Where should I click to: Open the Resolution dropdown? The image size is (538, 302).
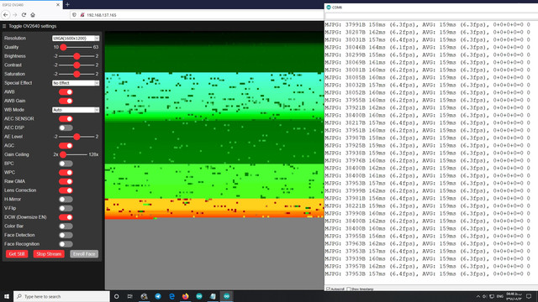76,39
